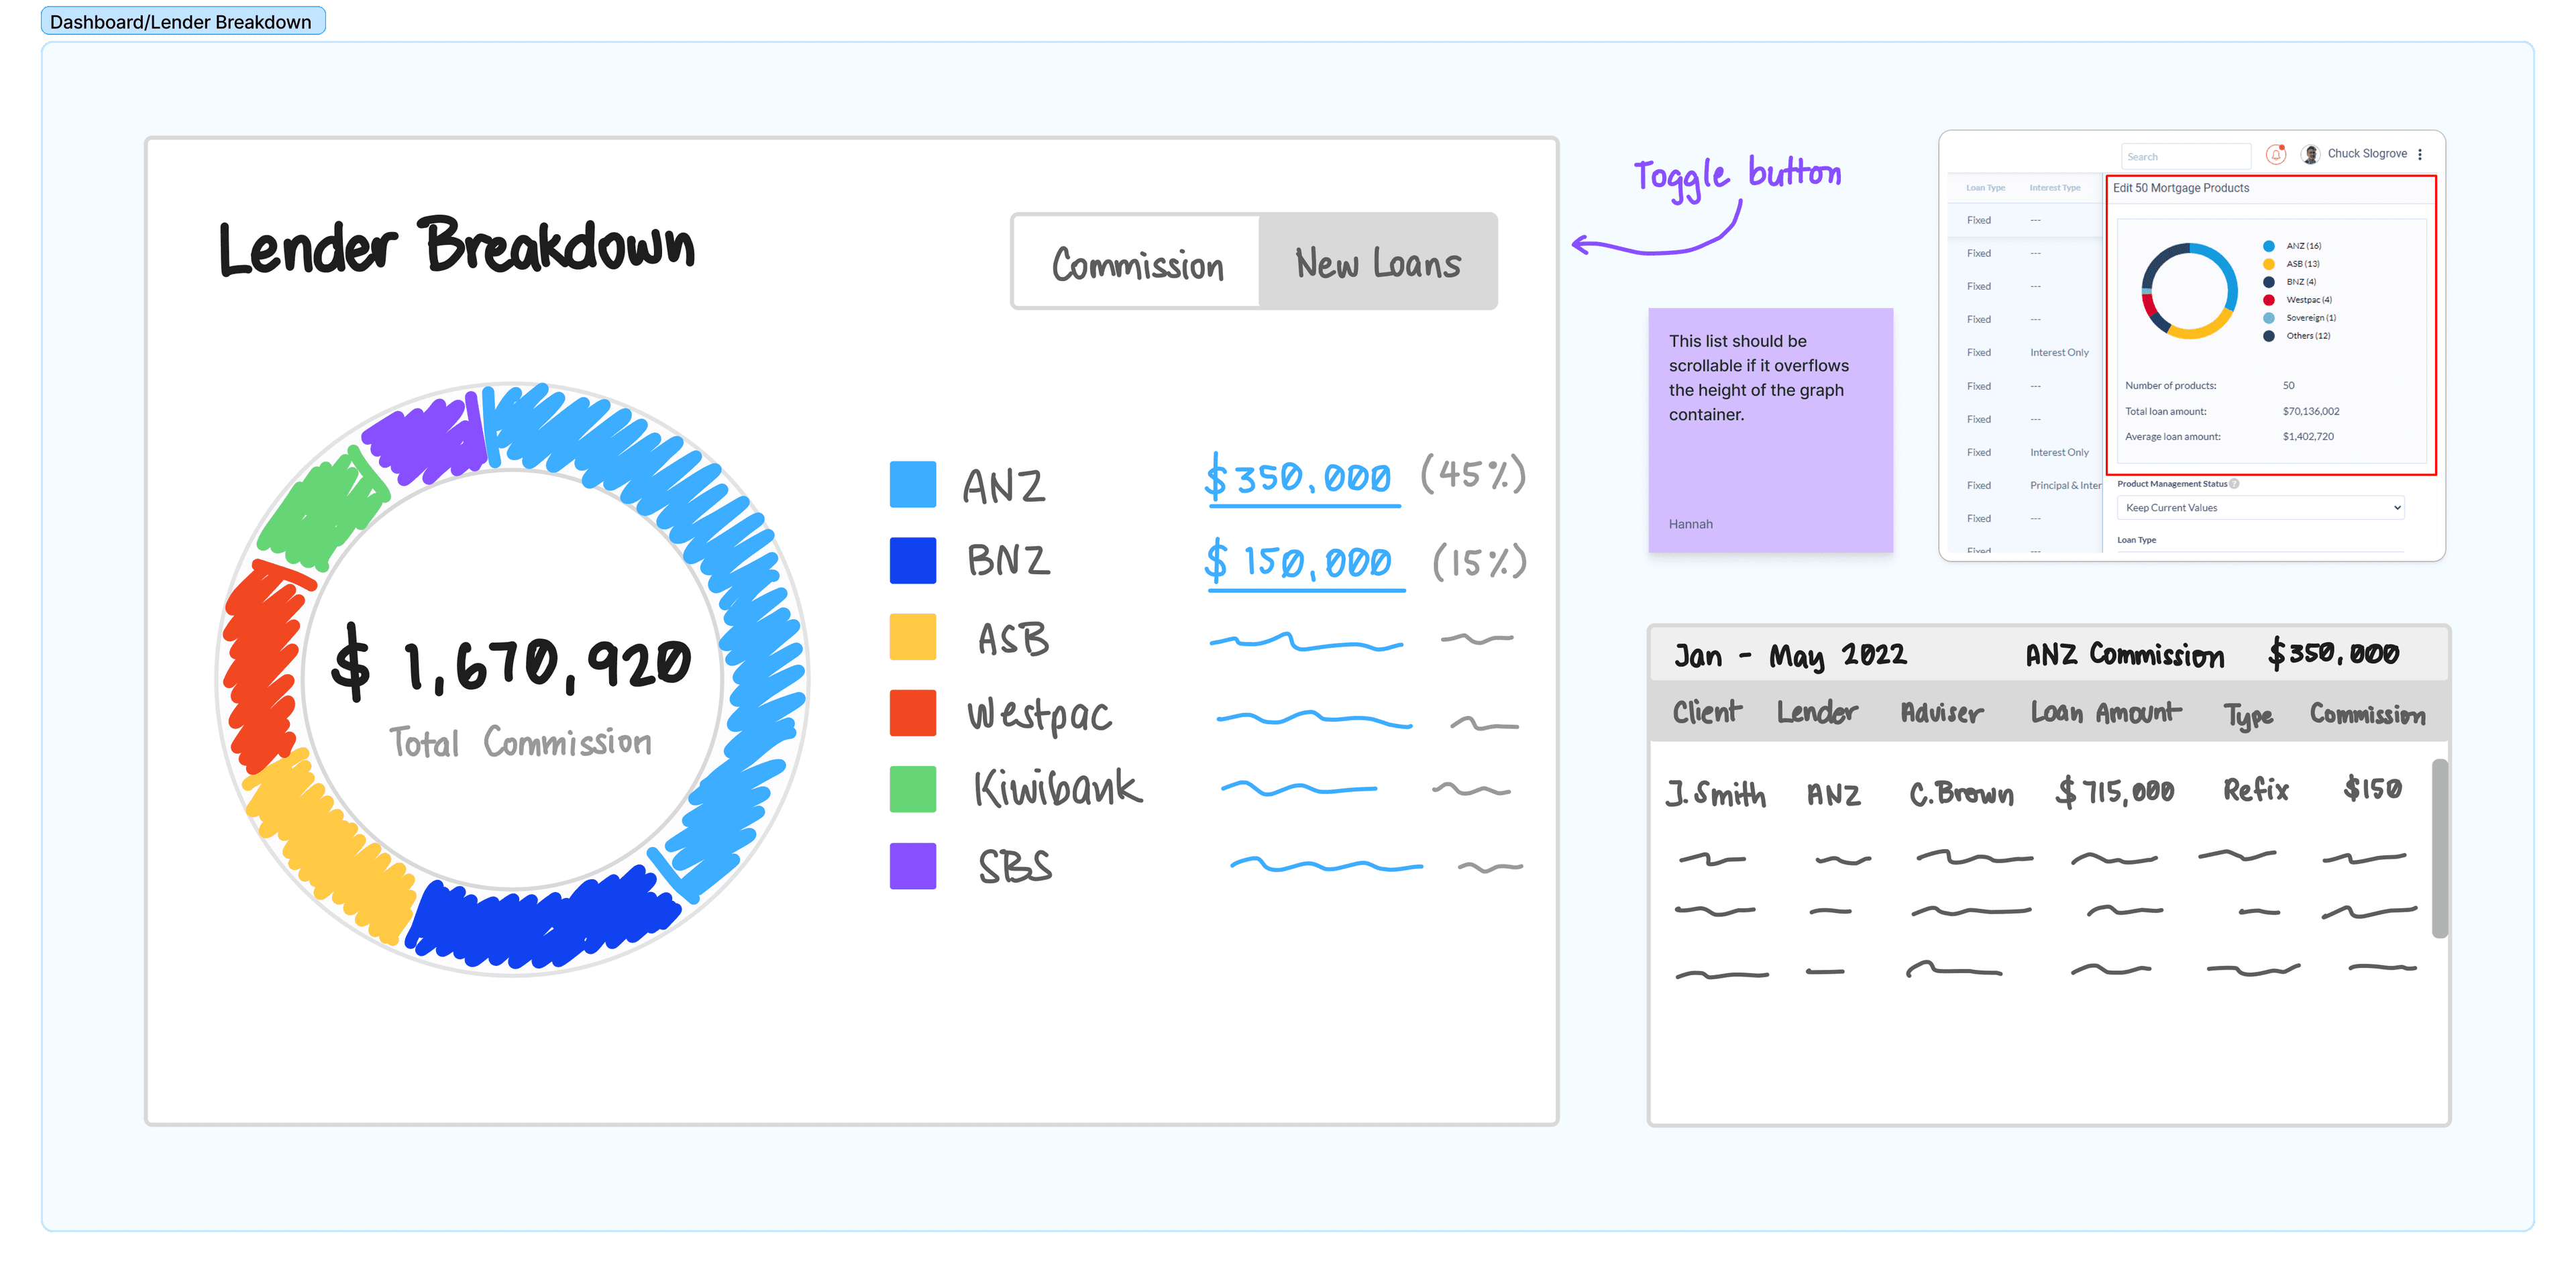Screen dimensions: 2576x1273
Task: Sort by the Loan Amount column header
Action: point(2106,712)
